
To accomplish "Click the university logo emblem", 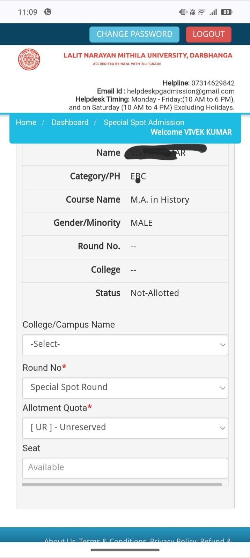I will 29,59.
